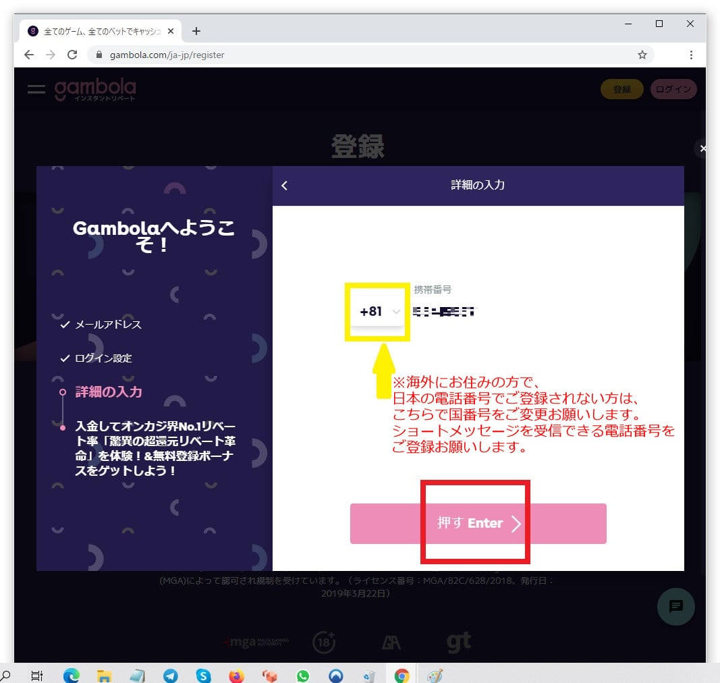Viewport: 720px width, 683px height.
Task: Close the registration dialog with X
Action: pos(702,148)
